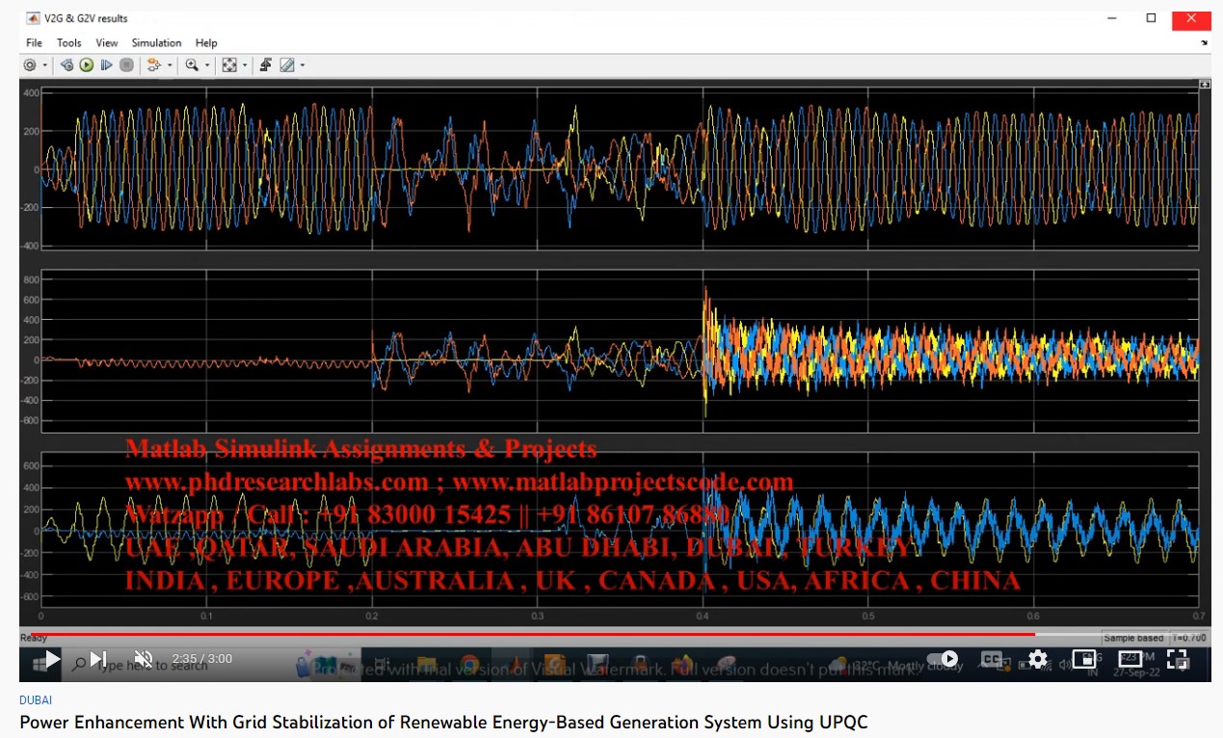The height and width of the screenshot is (738, 1223).
Task: Click the Ready status text
Action: (x=34, y=638)
